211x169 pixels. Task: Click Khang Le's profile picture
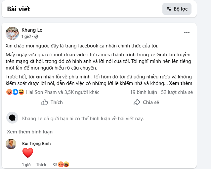(x=12, y=33)
